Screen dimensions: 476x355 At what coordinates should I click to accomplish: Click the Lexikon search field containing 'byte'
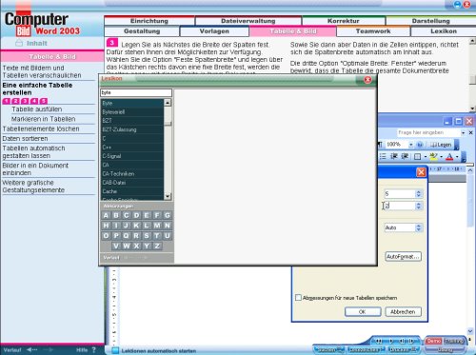coord(136,92)
